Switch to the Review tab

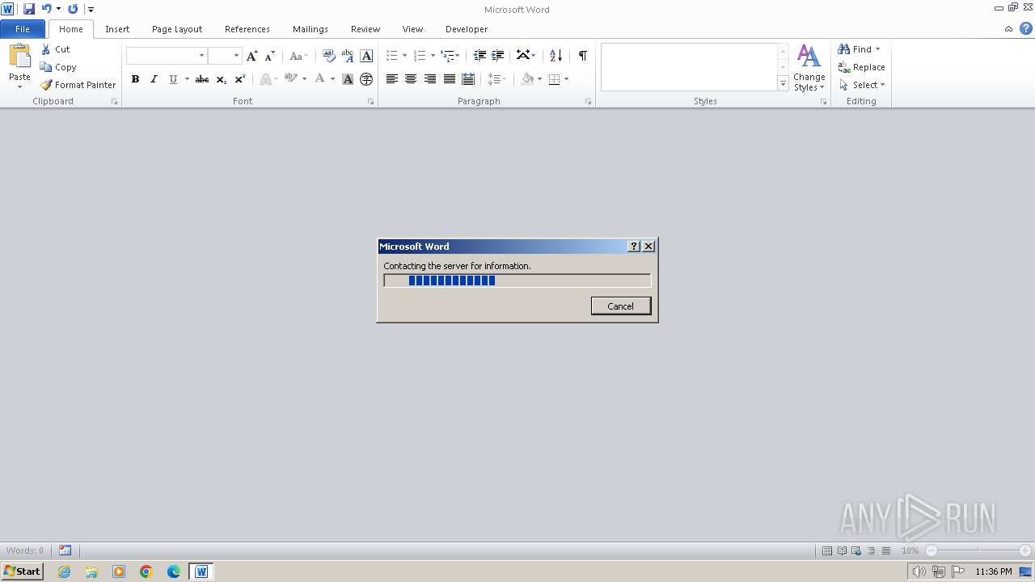[365, 29]
